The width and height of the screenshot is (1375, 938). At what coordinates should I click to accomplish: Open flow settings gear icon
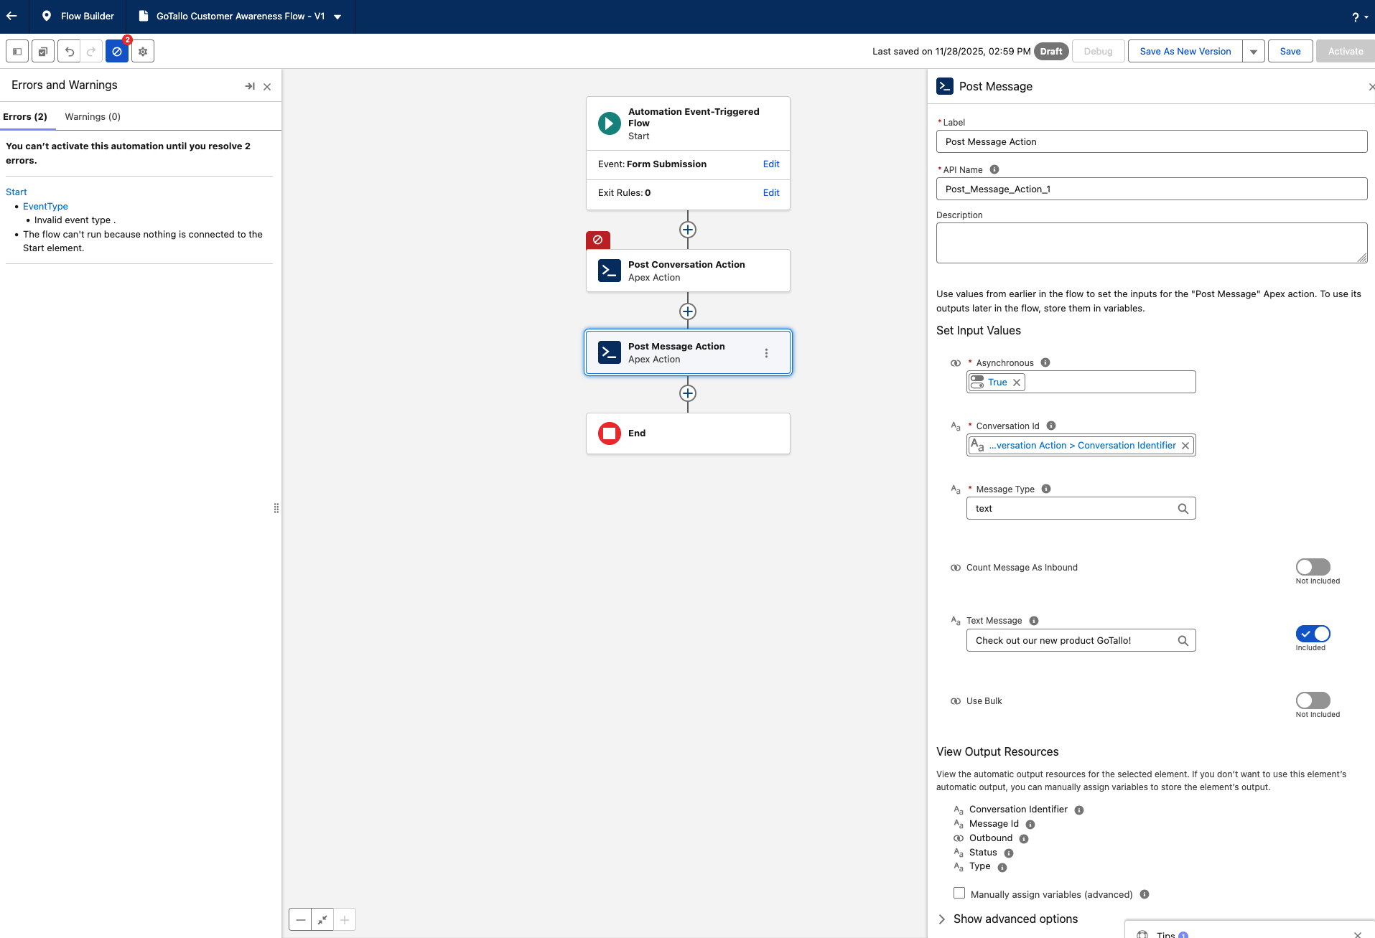coord(143,52)
